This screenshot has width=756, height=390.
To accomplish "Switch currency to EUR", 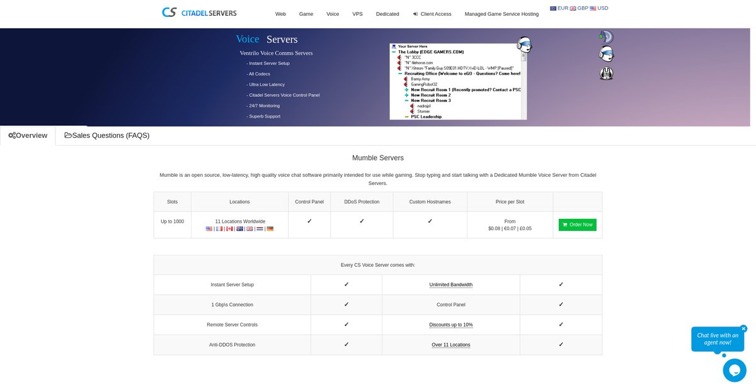I will pos(559,8).
